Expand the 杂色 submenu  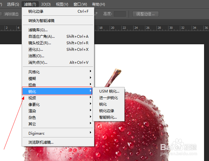click(58, 117)
